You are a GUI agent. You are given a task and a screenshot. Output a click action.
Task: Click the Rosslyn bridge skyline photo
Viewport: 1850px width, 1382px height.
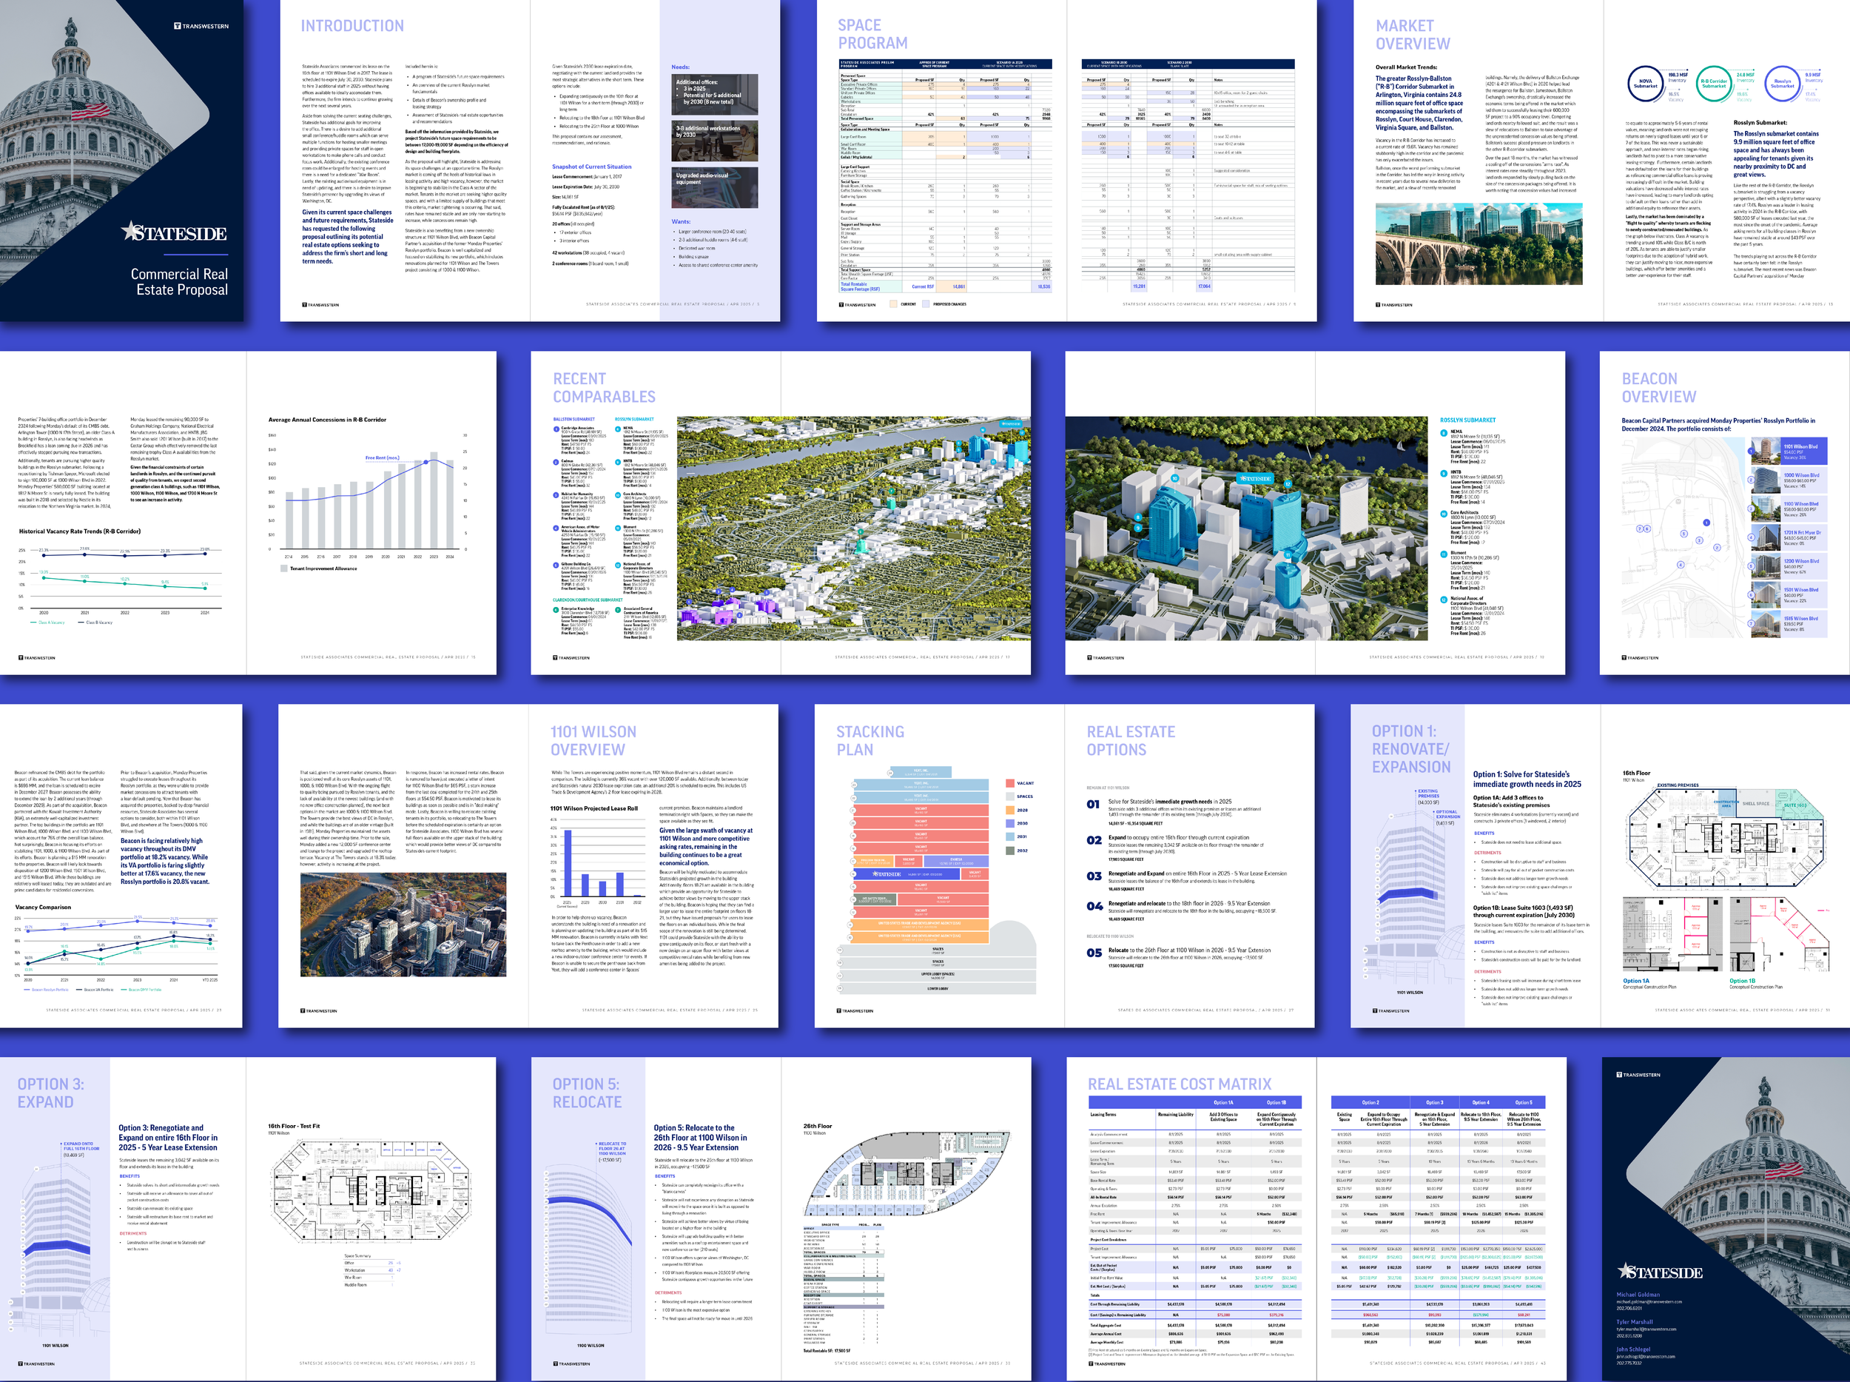(x=1479, y=244)
